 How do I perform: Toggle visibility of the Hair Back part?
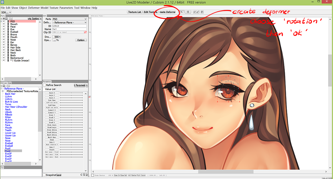(4, 50)
